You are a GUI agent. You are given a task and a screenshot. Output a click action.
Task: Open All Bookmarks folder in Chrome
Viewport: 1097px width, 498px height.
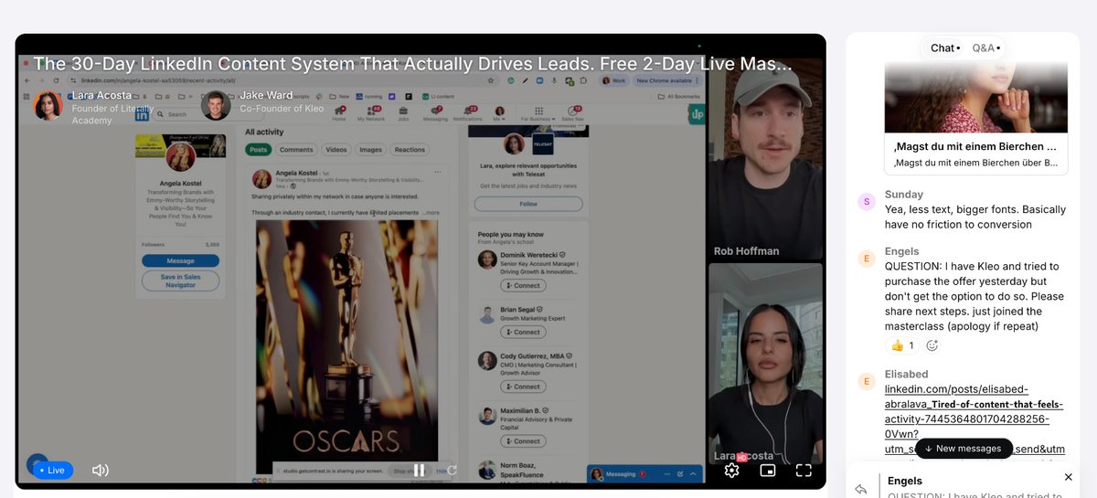point(678,96)
